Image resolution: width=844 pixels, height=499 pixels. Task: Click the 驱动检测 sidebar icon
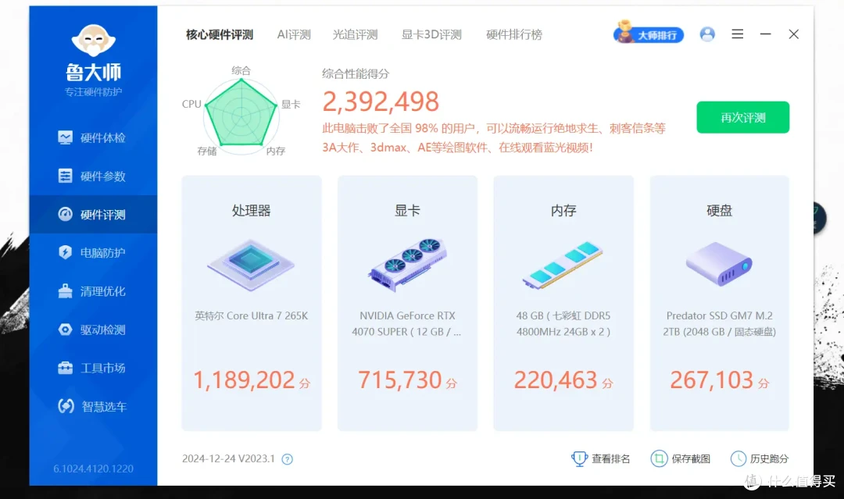click(x=65, y=329)
